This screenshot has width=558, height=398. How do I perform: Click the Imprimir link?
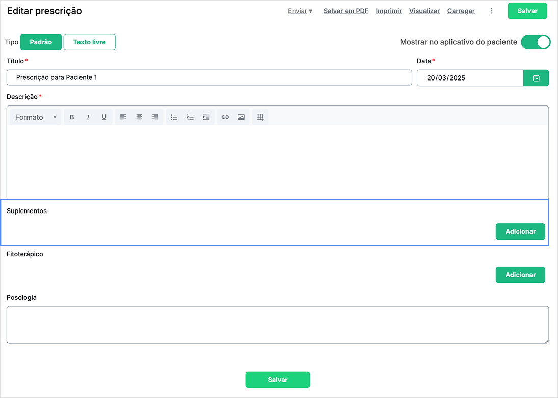[x=389, y=11]
